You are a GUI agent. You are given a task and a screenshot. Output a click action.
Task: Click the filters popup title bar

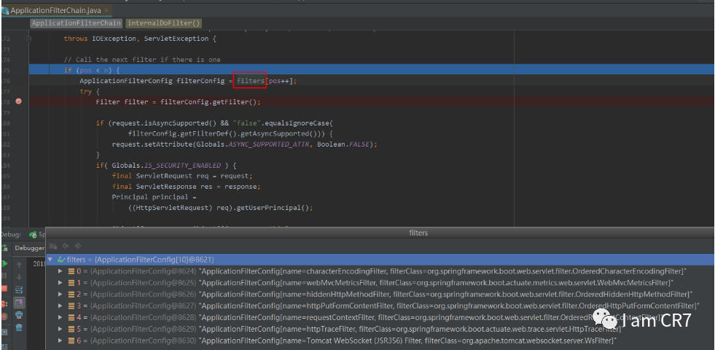click(380, 233)
